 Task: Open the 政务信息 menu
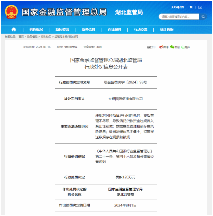coord(88,29)
